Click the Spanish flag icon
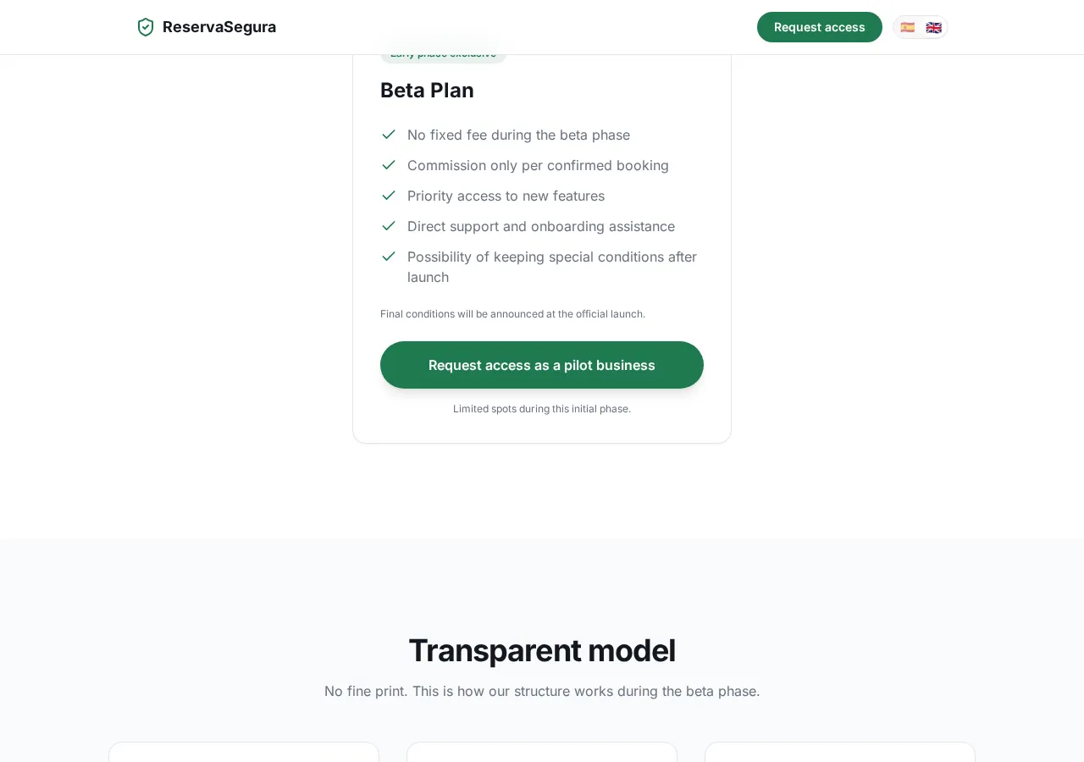Image resolution: width=1084 pixels, height=762 pixels. click(x=908, y=27)
